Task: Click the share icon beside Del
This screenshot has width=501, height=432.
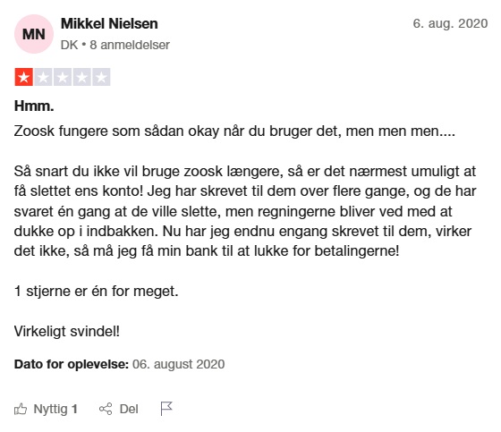Action: pos(106,409)
